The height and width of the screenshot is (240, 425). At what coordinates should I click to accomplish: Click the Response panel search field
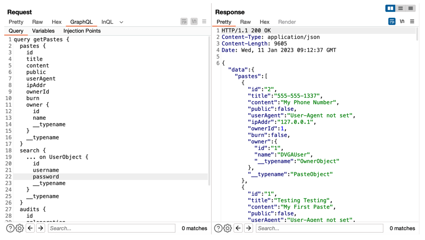coord(319,228)
